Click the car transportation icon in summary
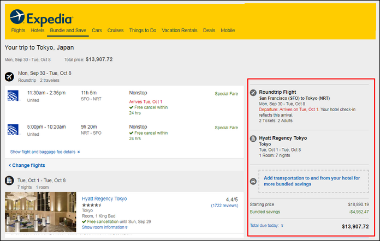Viewport: 380px width, 241px height. tap(253, 181)
